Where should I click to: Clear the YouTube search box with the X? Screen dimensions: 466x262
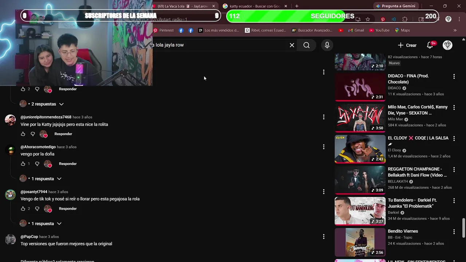(292, 45)
